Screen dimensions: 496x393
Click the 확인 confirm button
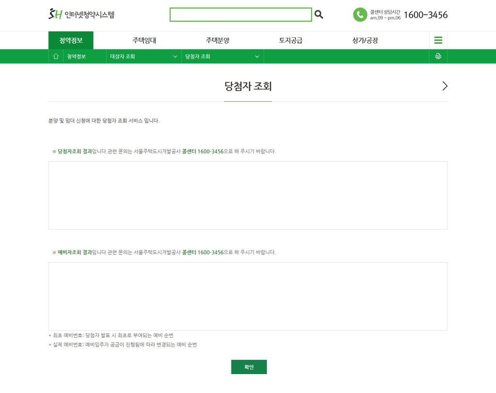(x=249, y=367)
